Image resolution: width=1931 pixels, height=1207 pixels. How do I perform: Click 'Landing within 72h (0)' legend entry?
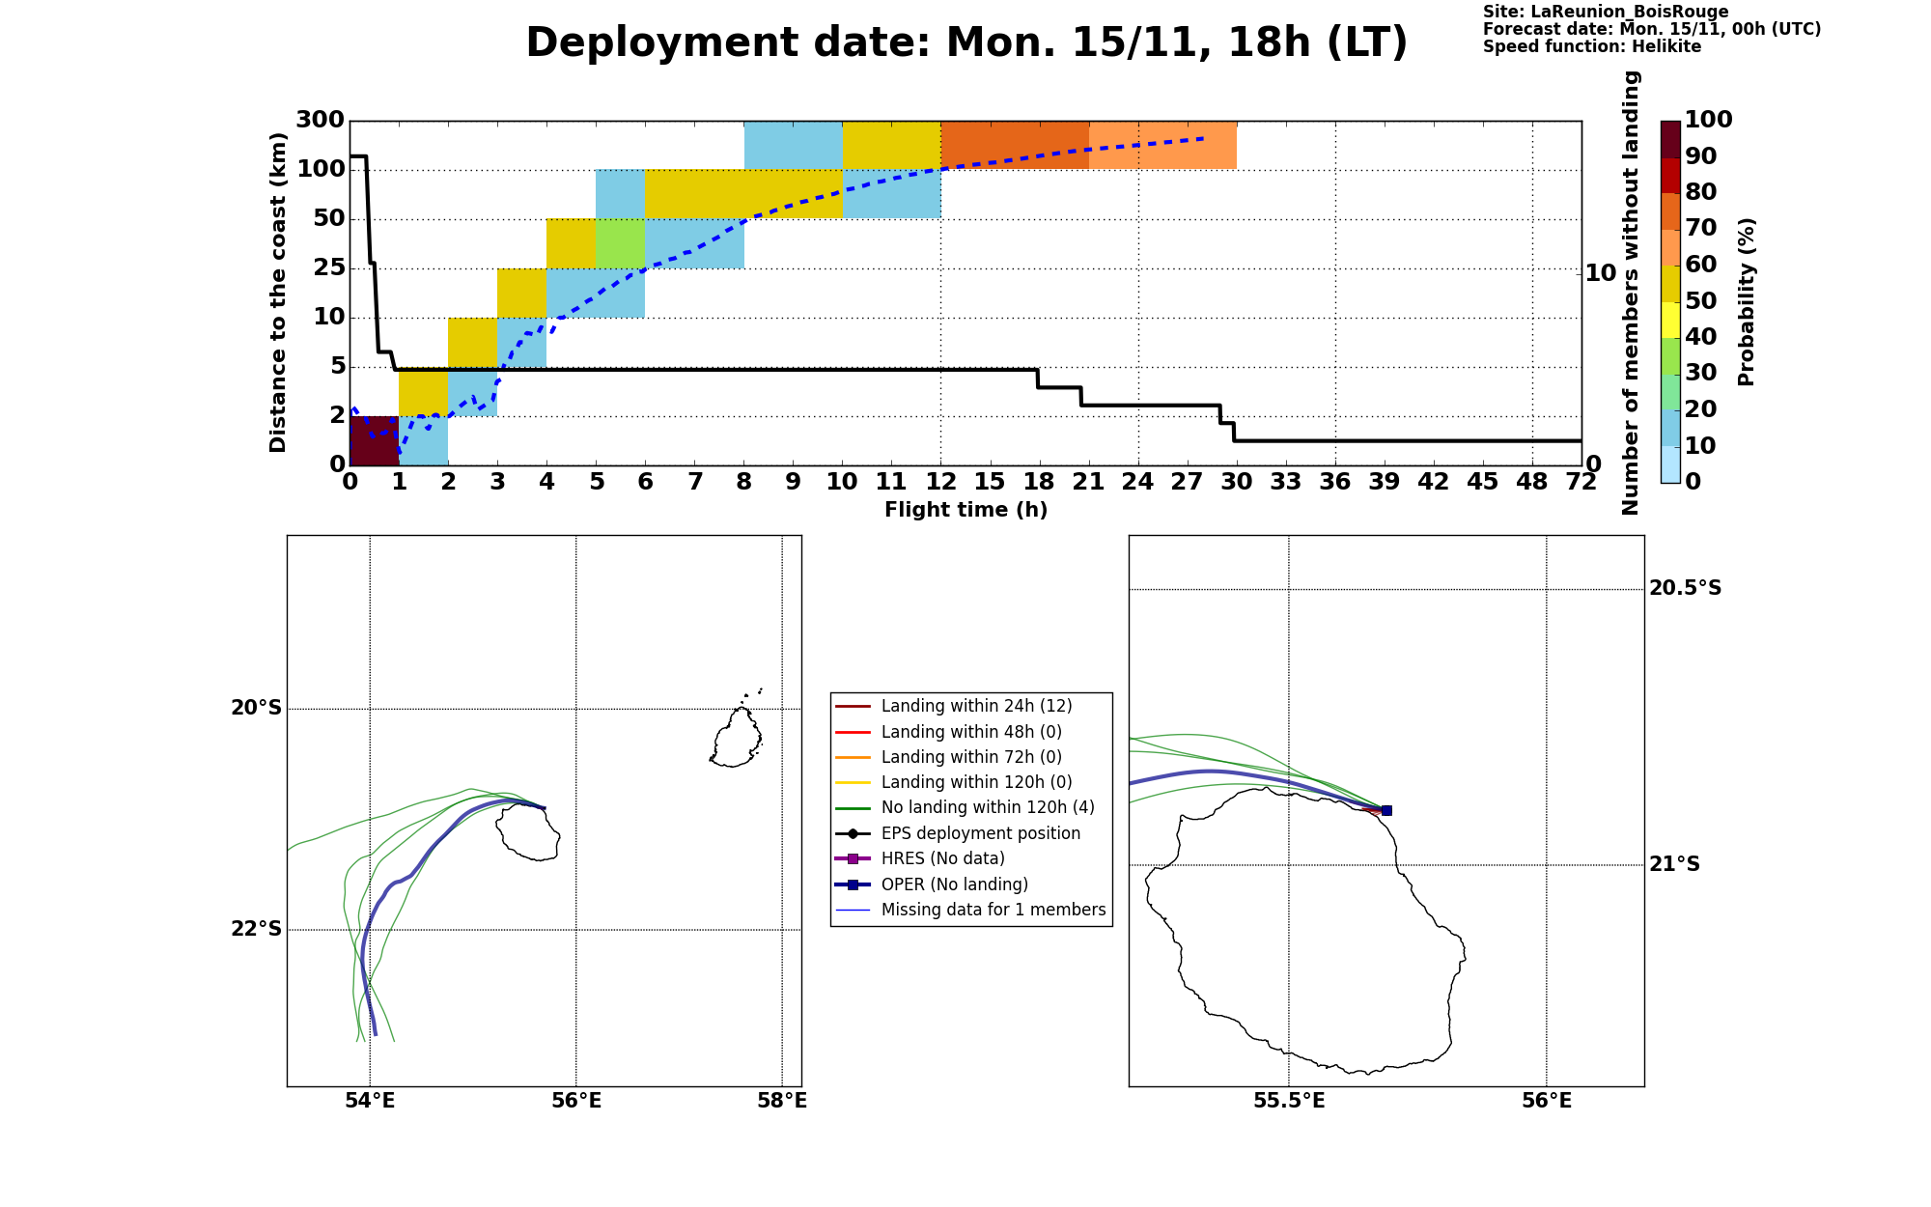(x=949, y=757)
